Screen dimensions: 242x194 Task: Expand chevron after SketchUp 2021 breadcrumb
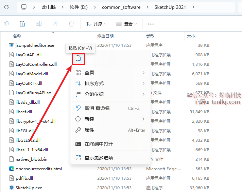click(193, 7)
